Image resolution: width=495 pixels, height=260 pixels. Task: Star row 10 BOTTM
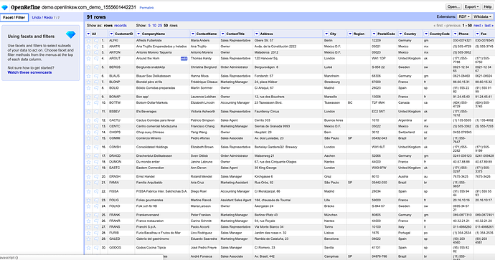point(89,102)
